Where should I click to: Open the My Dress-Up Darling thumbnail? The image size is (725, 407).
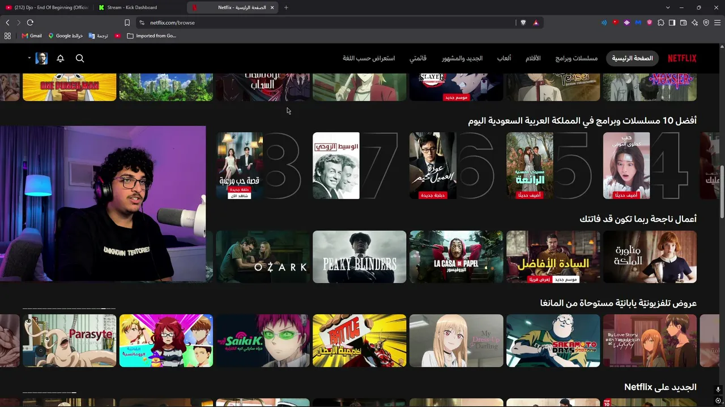456,341
